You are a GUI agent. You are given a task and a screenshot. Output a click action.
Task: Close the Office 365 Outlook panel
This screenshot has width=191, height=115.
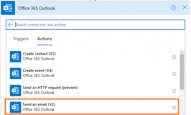click(x=185, y=7)
